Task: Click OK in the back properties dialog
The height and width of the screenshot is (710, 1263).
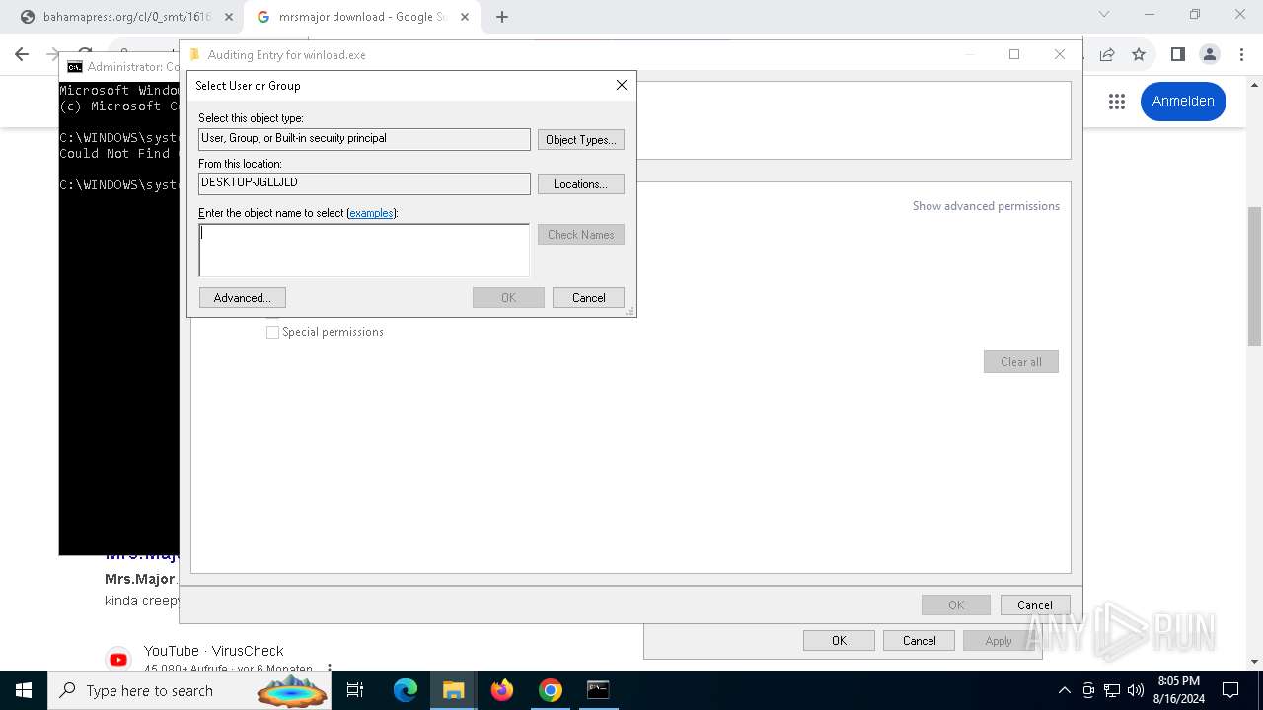Action: (839, 641)
